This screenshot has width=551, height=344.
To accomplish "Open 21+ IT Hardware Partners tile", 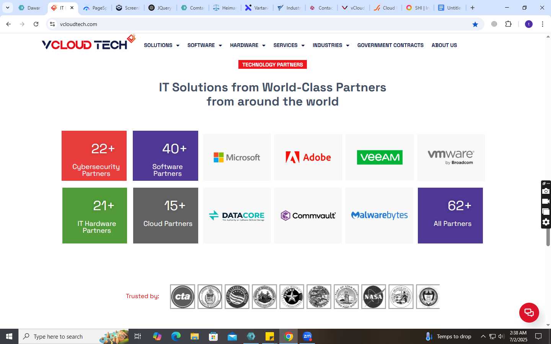I will [x=95, y=216].
